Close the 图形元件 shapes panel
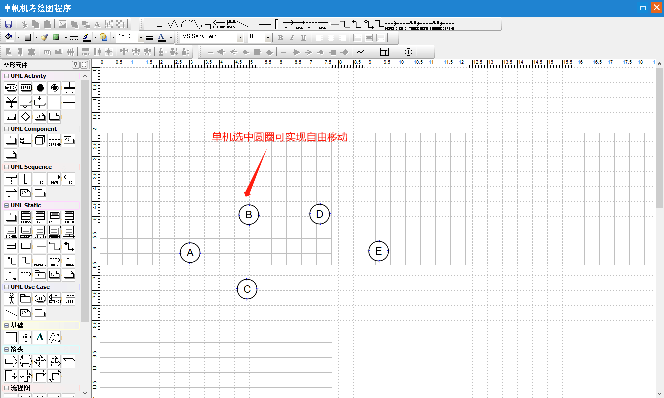The height and width of the screenshot is (398, 664). (84, 65)
